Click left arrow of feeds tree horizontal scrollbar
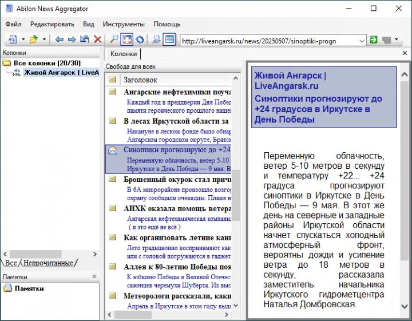This screenshot has height=321, width=412. point(5,254)
